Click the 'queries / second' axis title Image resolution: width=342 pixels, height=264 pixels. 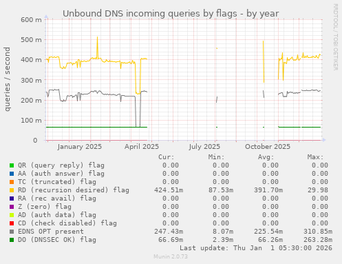7,79
